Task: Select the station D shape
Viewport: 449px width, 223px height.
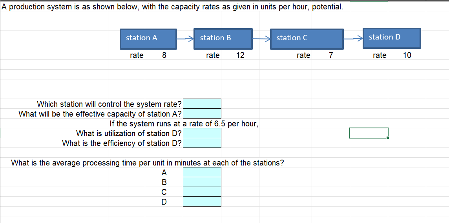Action: (x=392, y=38)
